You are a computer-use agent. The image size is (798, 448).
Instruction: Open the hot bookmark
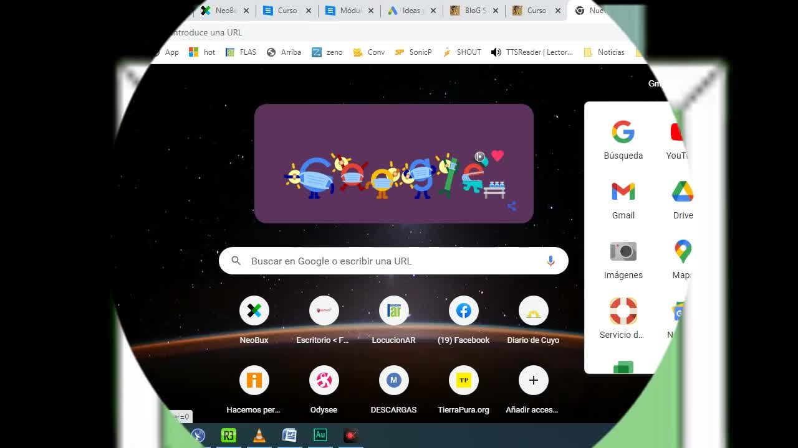pyautogui.click(x=202, y=52)
